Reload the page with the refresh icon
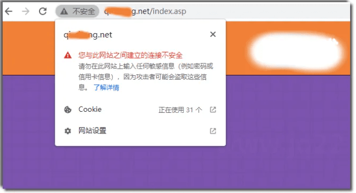 pos(43,11)
